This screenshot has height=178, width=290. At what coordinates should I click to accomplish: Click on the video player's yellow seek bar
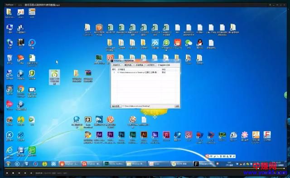[145, 168]
